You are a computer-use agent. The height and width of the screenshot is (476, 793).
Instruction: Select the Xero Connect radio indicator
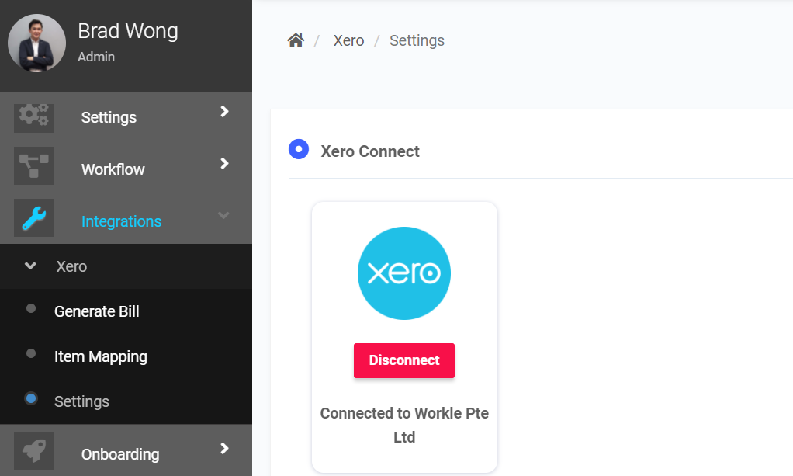click(x=299, y=149)
